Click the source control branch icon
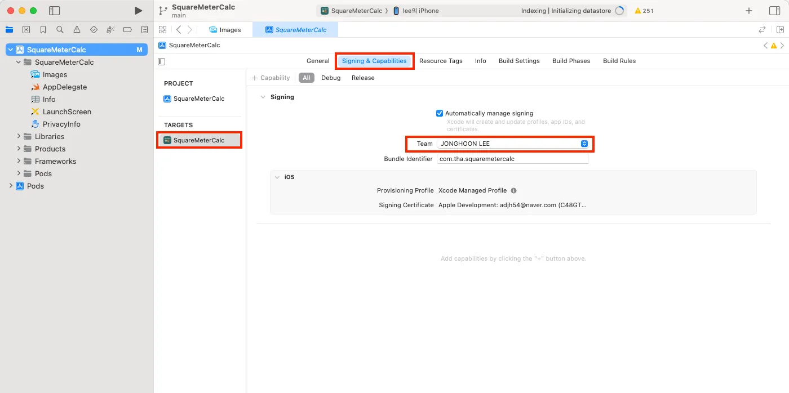789x393 pixels. click(163, 11)
